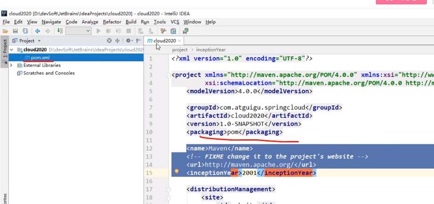The image size is (434, 204).
Task: Open the Run menu
Action: click(x=145, y=22)
